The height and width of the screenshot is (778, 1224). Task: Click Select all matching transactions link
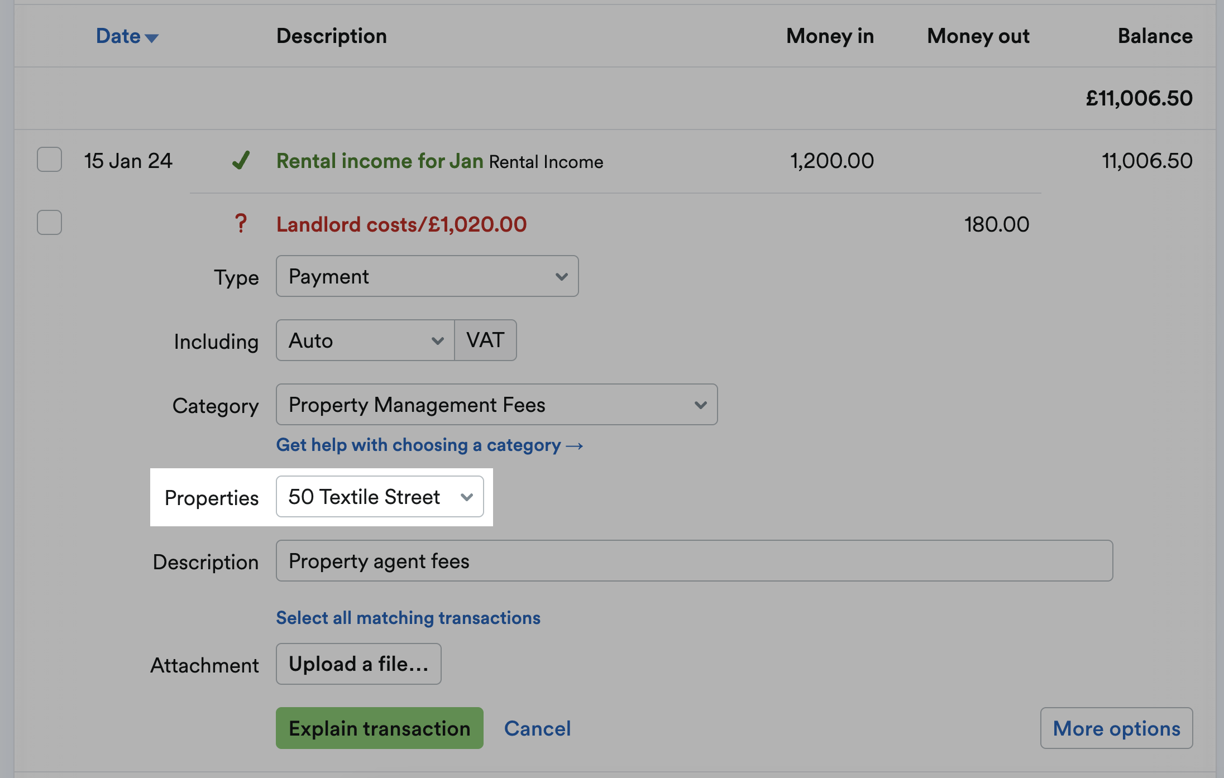point(408,618)
